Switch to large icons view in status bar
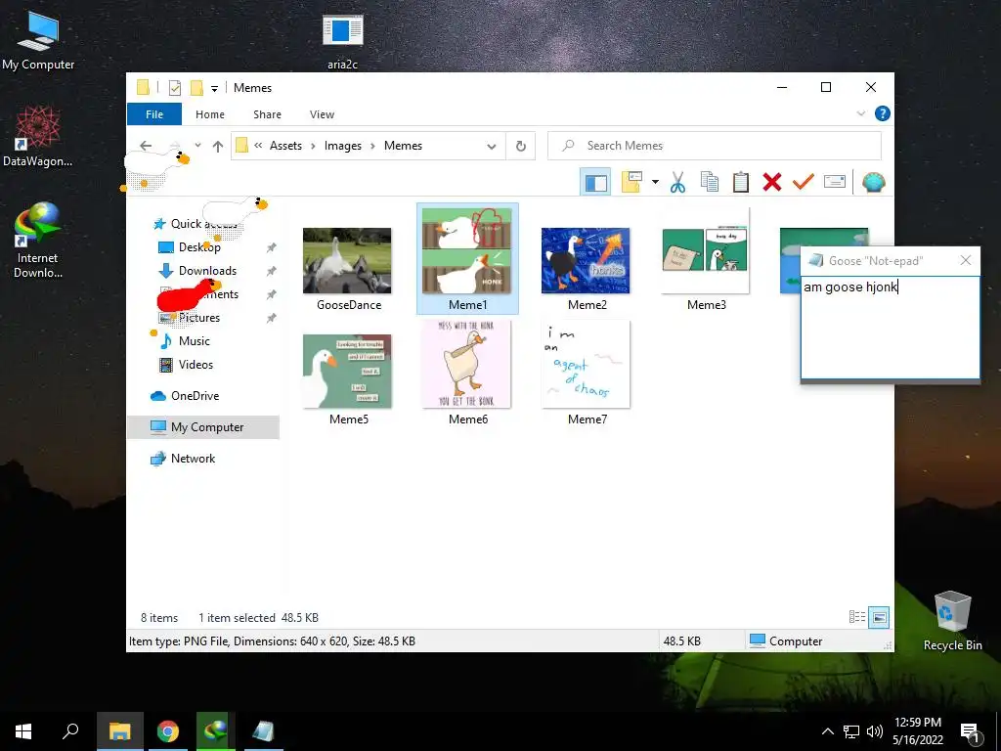This screenshot has width=1001, height=751. [x=879, y=617]
